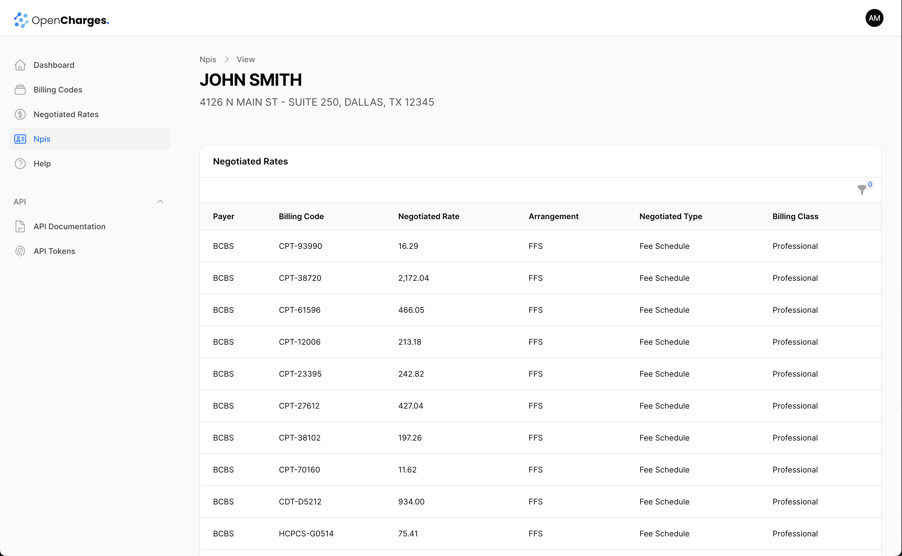Click the API Documentation file icon

20,226
